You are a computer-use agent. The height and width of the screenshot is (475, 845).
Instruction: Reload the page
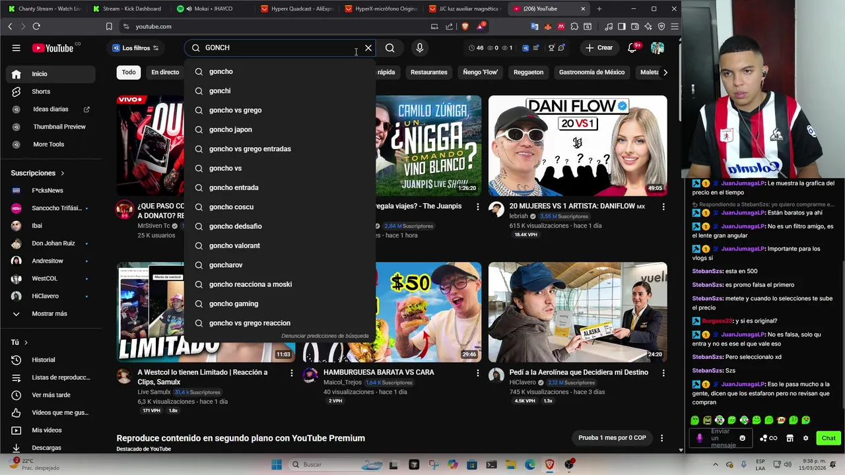pos(36,26)
